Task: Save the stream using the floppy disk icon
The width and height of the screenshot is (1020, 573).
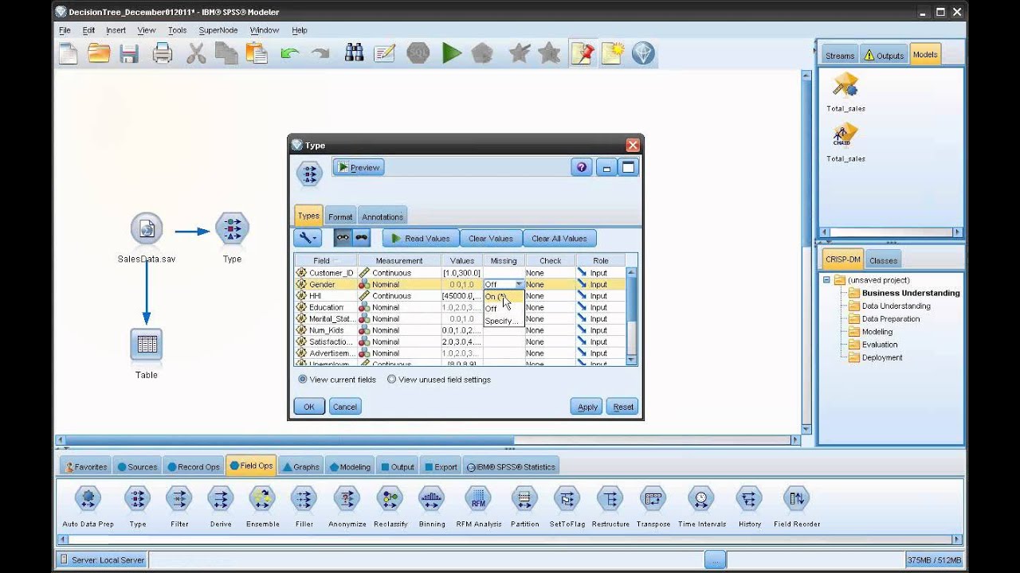Action: 129,53
